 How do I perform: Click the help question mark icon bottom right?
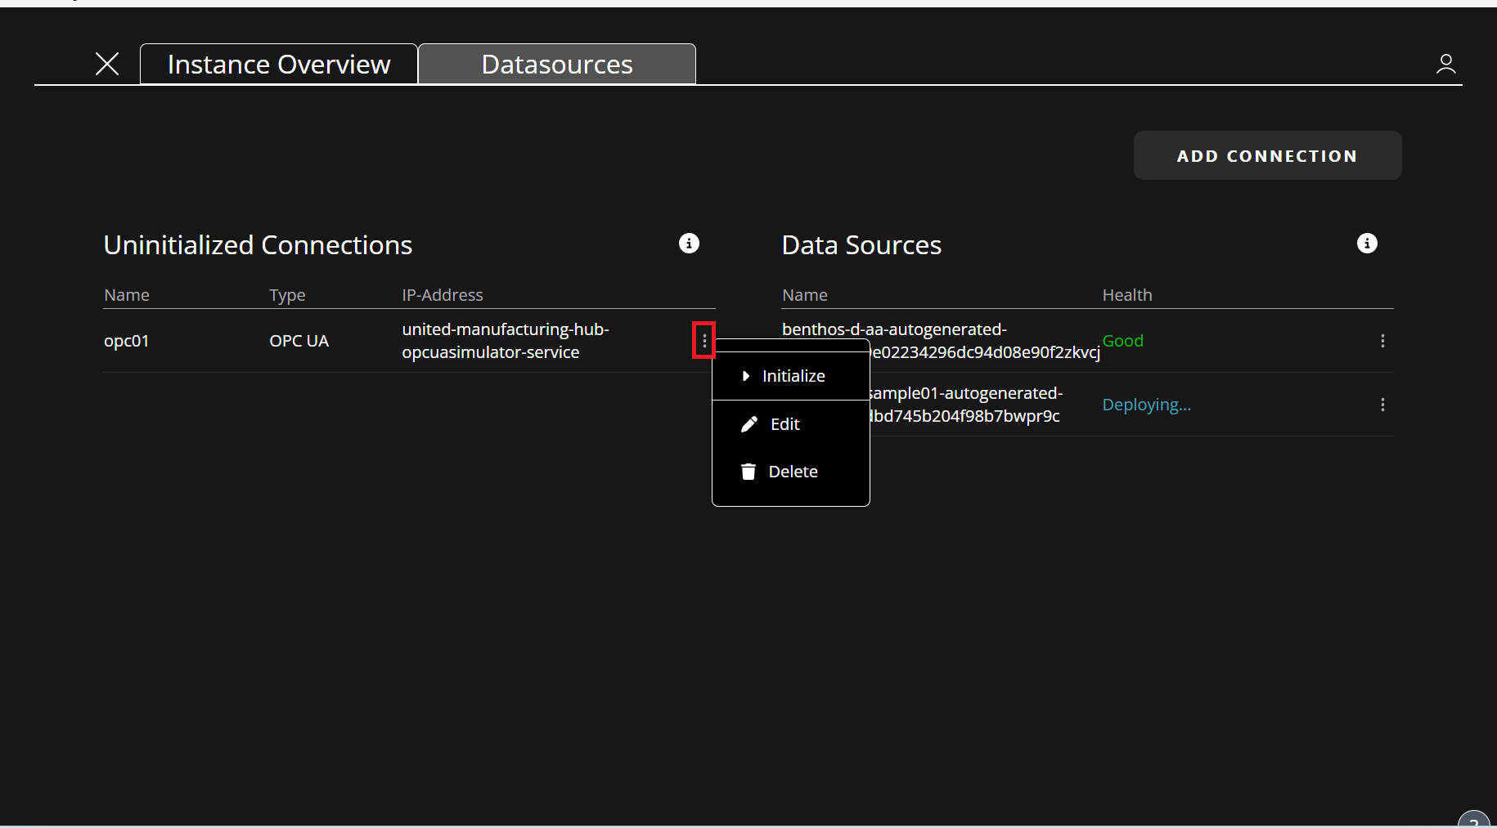coord(1473,820)
